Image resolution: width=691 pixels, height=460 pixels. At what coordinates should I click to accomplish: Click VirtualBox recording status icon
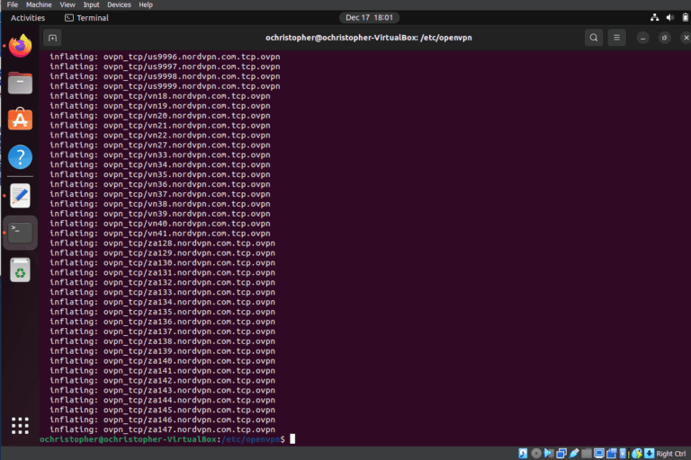[611, 454]
